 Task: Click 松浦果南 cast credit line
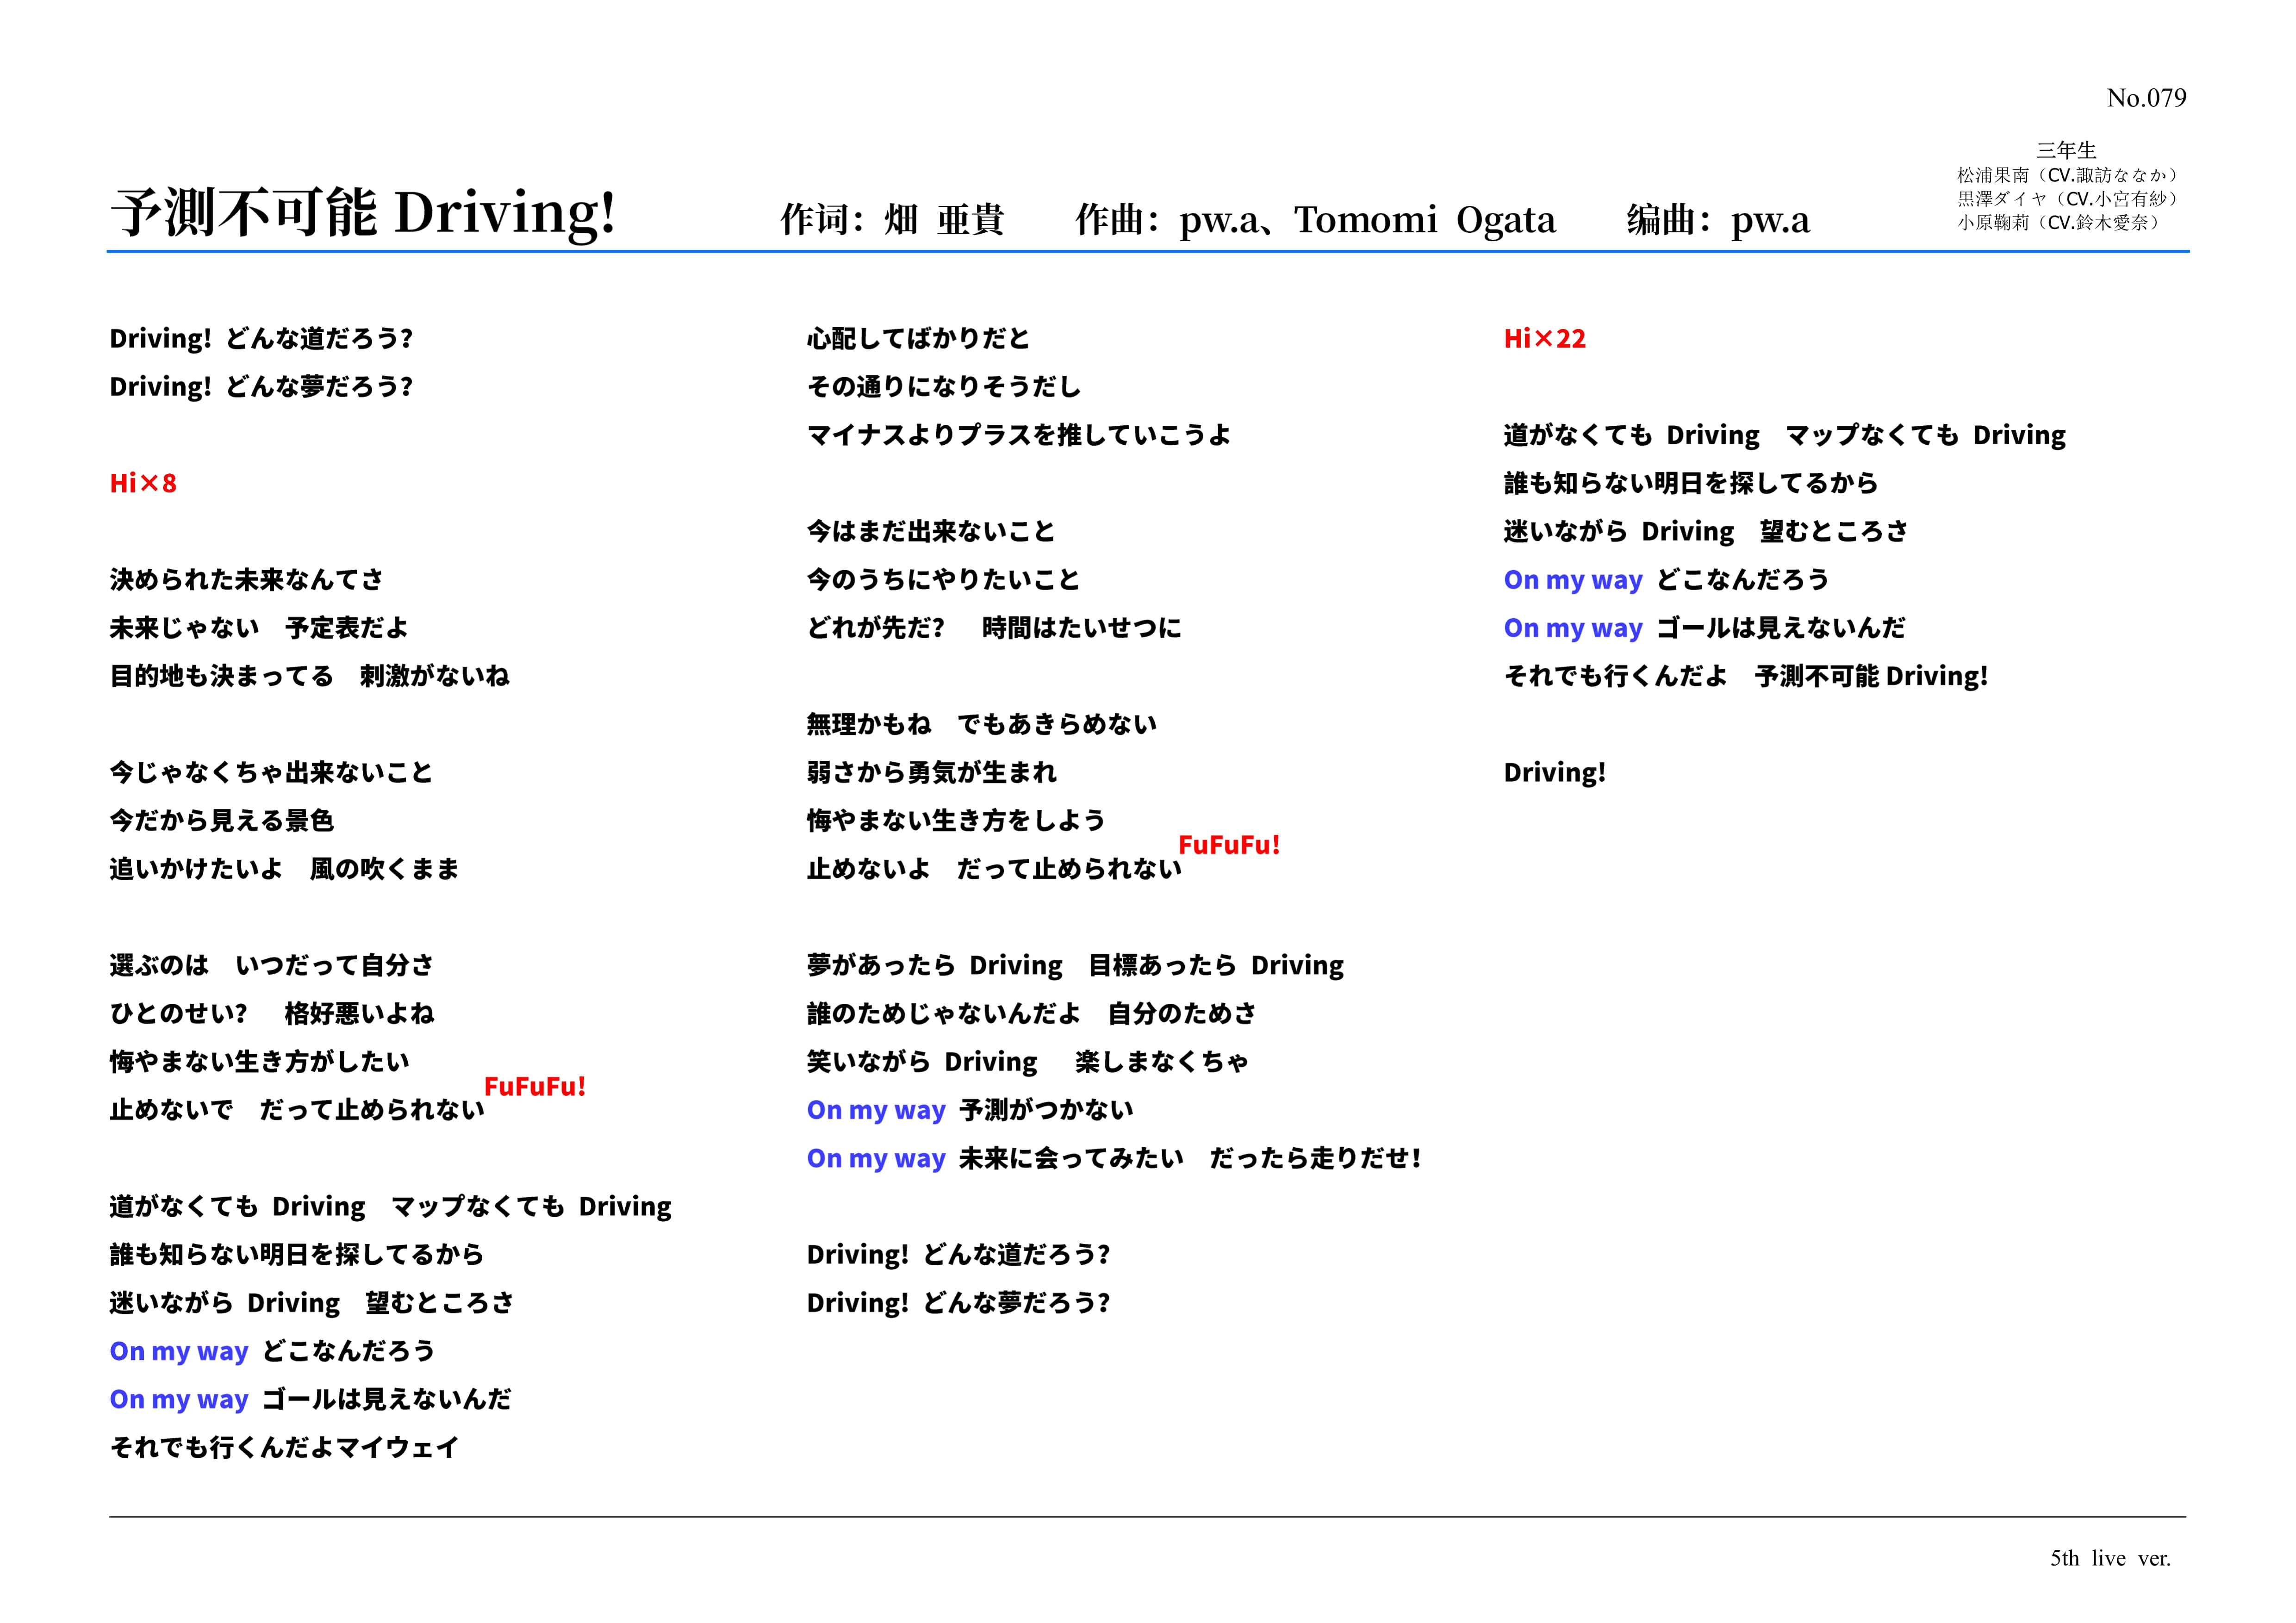tap(2066, 175)
